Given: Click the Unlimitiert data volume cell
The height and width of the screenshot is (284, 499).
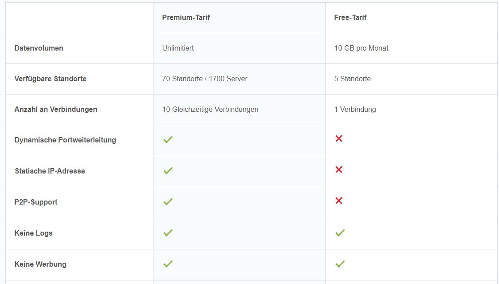Looking at the screenshot, I should (x=178, y=48).
